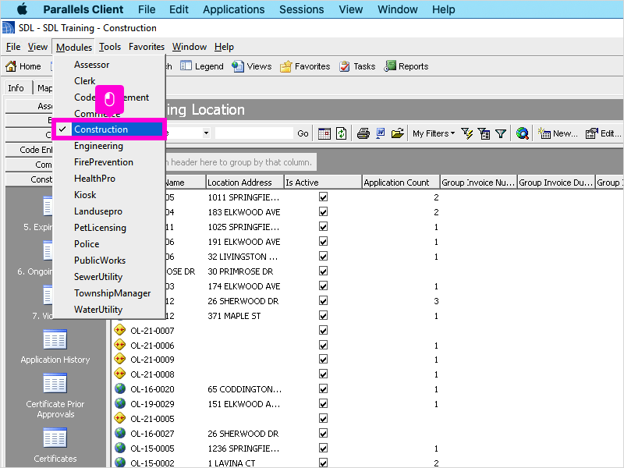Screen dimensions: 624x468
Task: Select the 26 SHERWOOD DR OL-16-0027 address
Action: [x=243, y=434]
